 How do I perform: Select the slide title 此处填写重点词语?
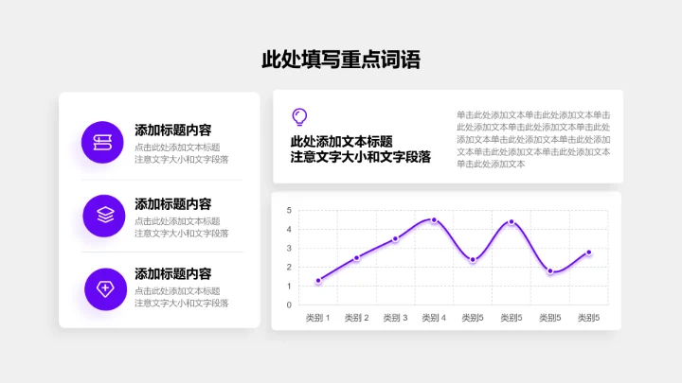coord(341,60)
